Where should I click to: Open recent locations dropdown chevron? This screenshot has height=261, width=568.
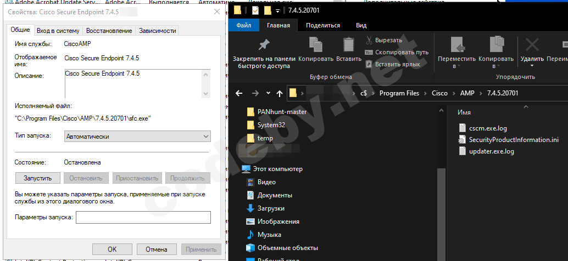(268, 93)
